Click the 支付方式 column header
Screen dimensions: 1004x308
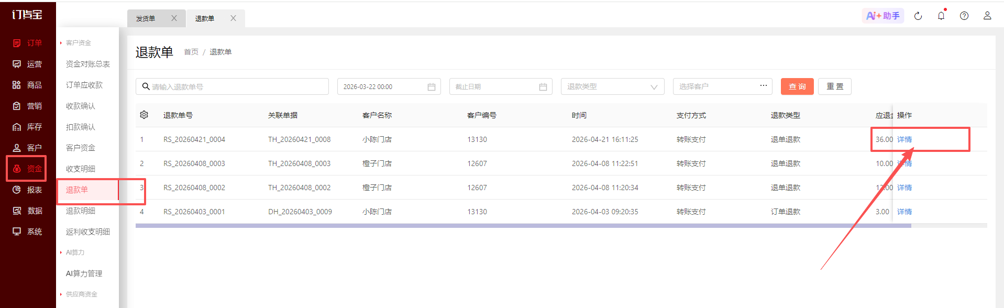[691, 115]
